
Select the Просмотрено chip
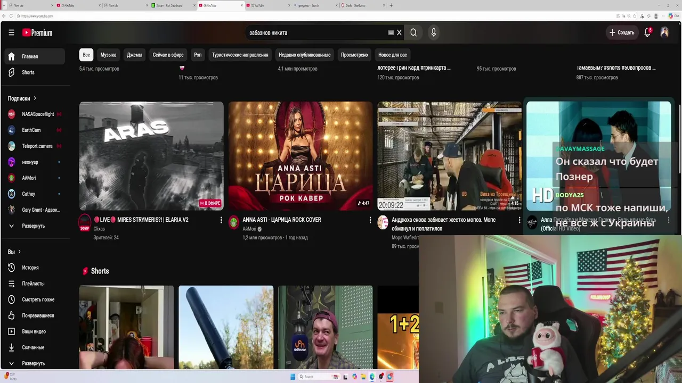pyautogui.click(x=354, y=55)
